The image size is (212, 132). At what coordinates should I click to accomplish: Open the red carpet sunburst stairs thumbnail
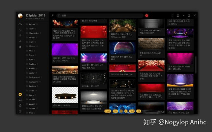point(151,66)
